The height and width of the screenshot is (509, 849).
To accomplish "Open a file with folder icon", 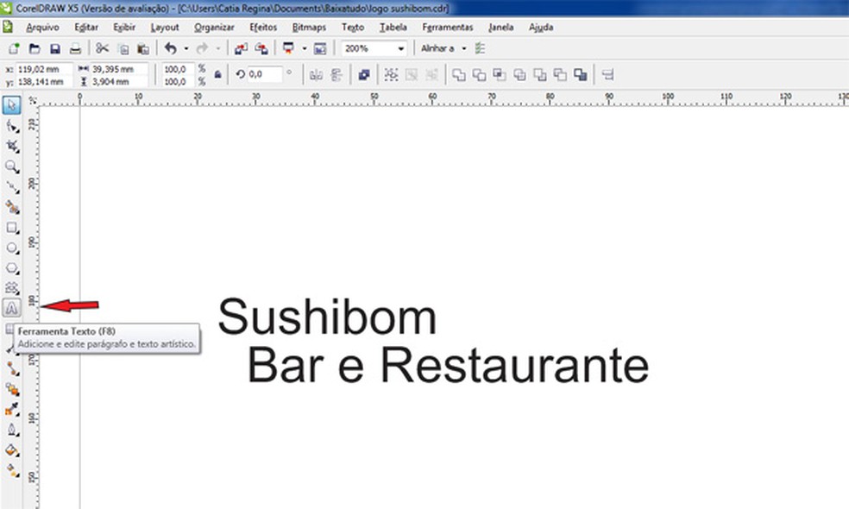I will [x=35, y=48].
